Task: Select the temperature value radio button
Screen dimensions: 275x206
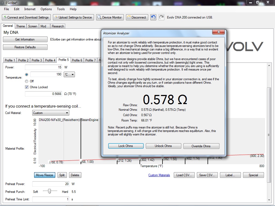Action: 27,74
